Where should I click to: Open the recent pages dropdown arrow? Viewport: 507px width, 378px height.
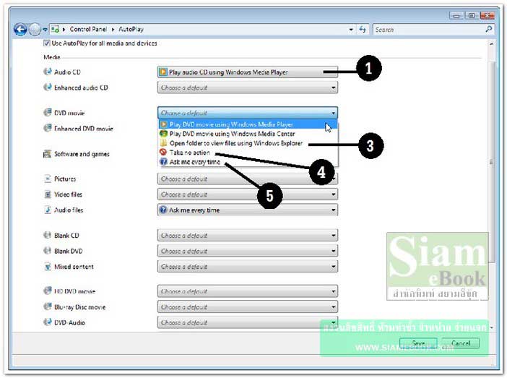click(x=45, y=30)
